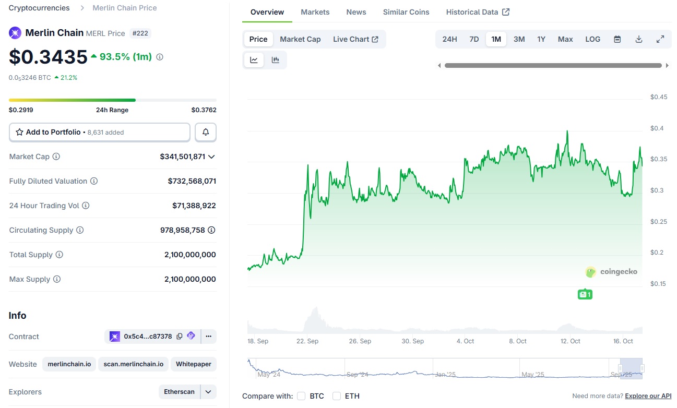Open scan.merlinchain.io link
Viewport: 677px width, 408px height.
(x=133, y=364)
